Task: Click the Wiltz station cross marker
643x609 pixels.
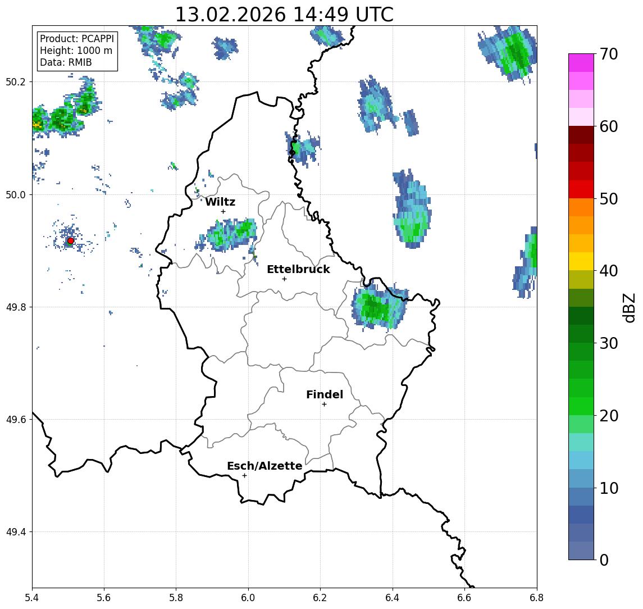Action: pos(223,212)
